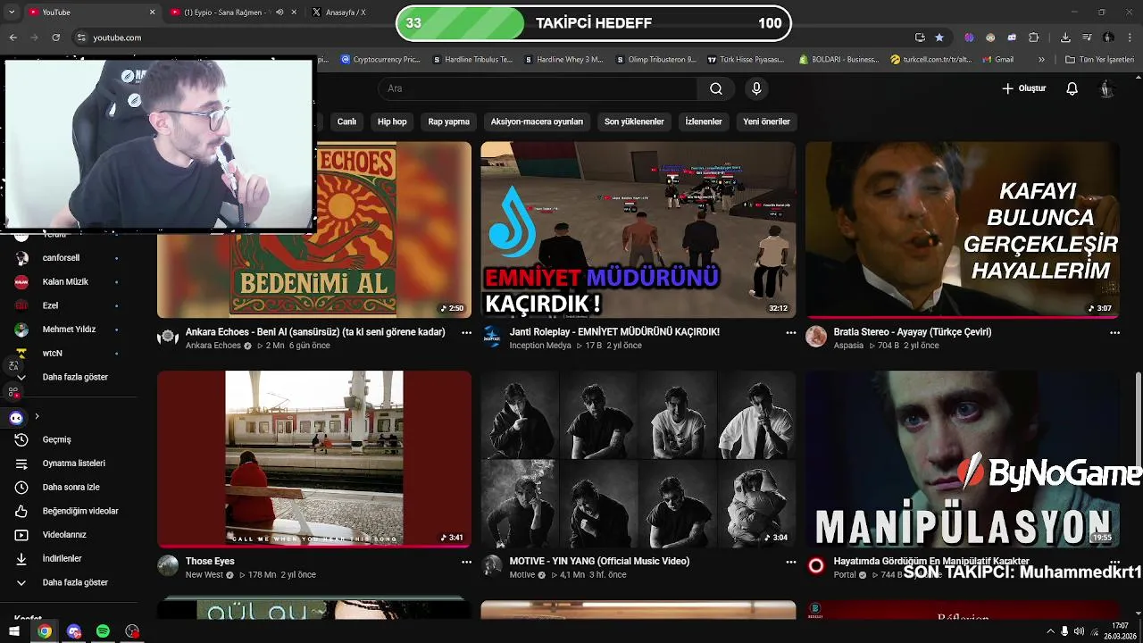
Task: Click the Oluştur create button
Action: tap(1023, 88)
